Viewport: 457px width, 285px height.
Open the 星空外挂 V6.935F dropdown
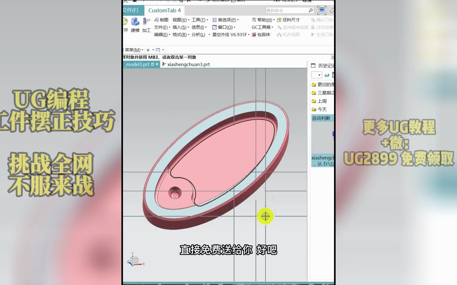click(230, 35)
